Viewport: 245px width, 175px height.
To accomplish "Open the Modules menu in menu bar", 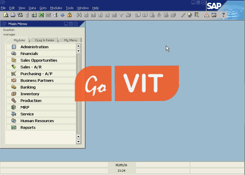I will [x=56, y=8].
